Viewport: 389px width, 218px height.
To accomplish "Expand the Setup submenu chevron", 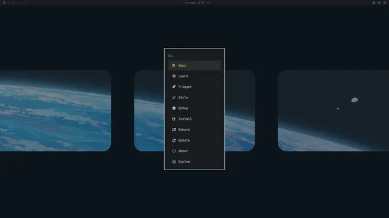I will pos(218,108).
